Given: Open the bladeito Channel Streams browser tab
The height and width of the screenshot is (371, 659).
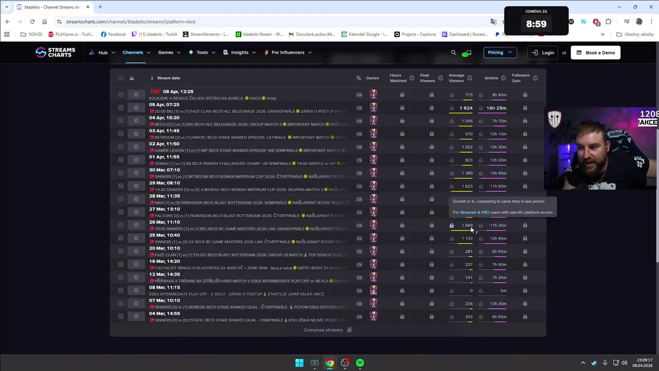Looking at the screenshot, I should [53, 7].
